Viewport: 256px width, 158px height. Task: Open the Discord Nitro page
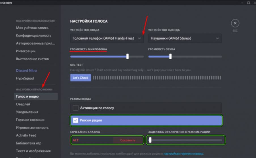point(26,70)
